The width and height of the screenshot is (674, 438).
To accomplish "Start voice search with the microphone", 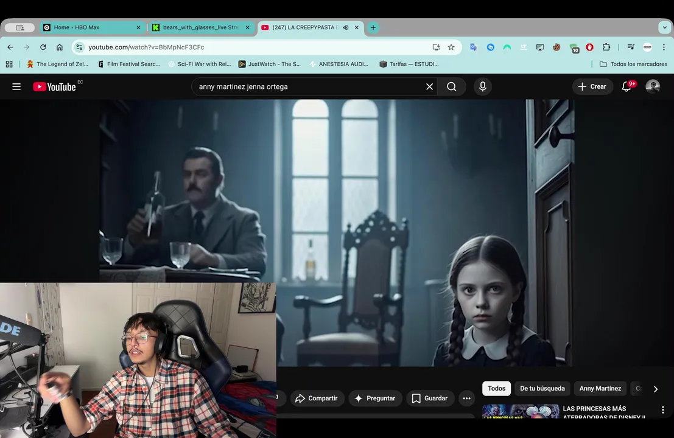I will click(482, 87).
